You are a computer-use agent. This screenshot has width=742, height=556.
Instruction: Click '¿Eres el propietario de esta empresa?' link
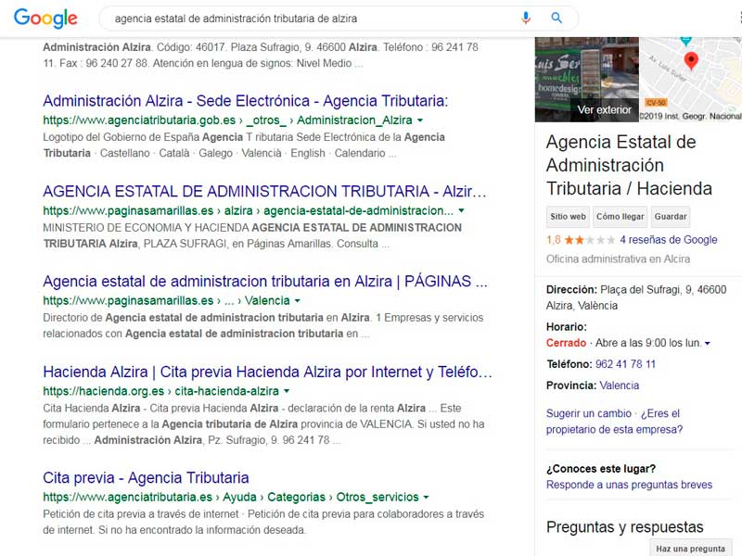click(x=614, y=422)
